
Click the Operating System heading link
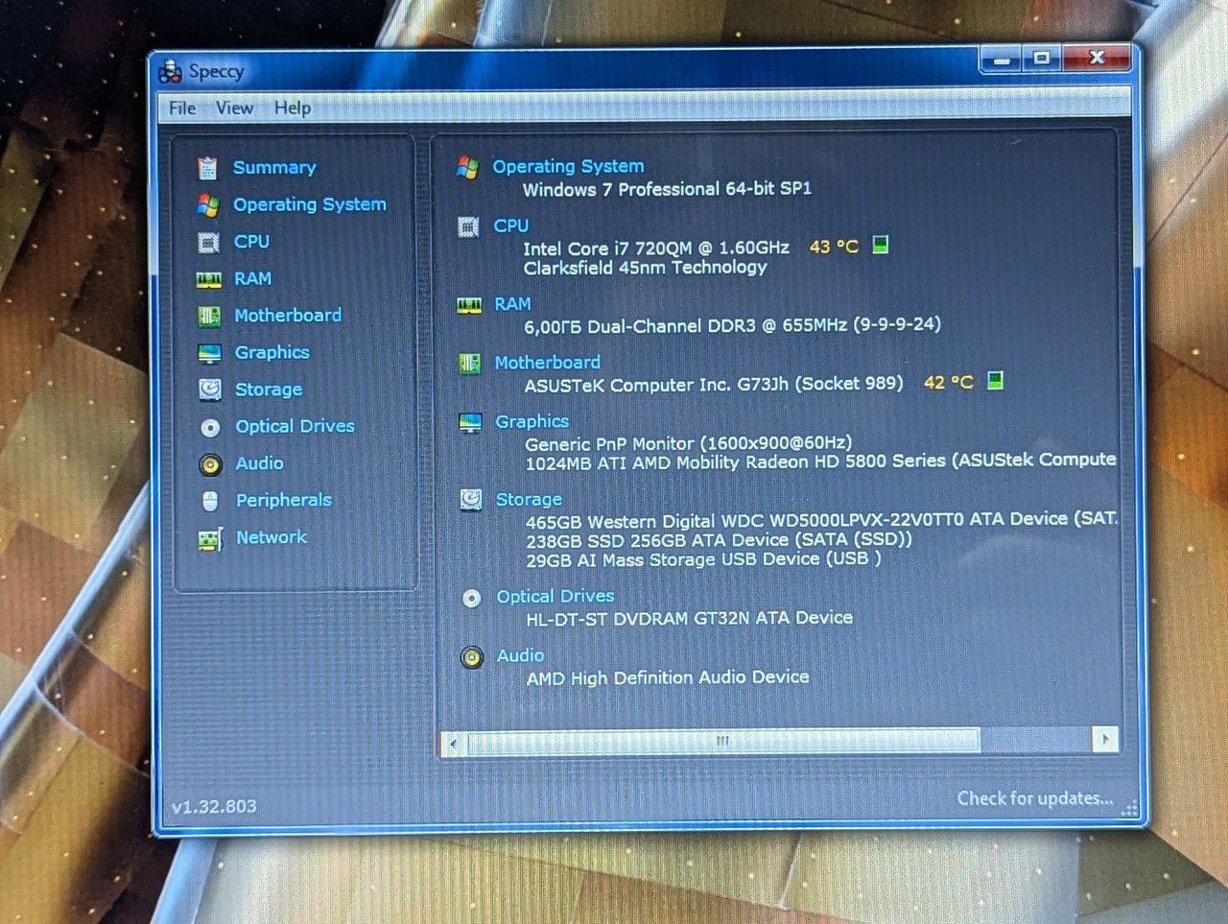(568, 166)
